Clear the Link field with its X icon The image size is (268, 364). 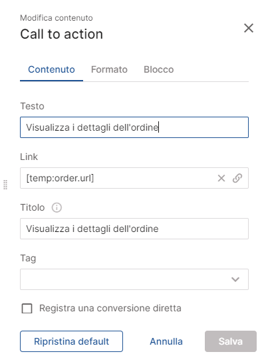coord(221,178)
